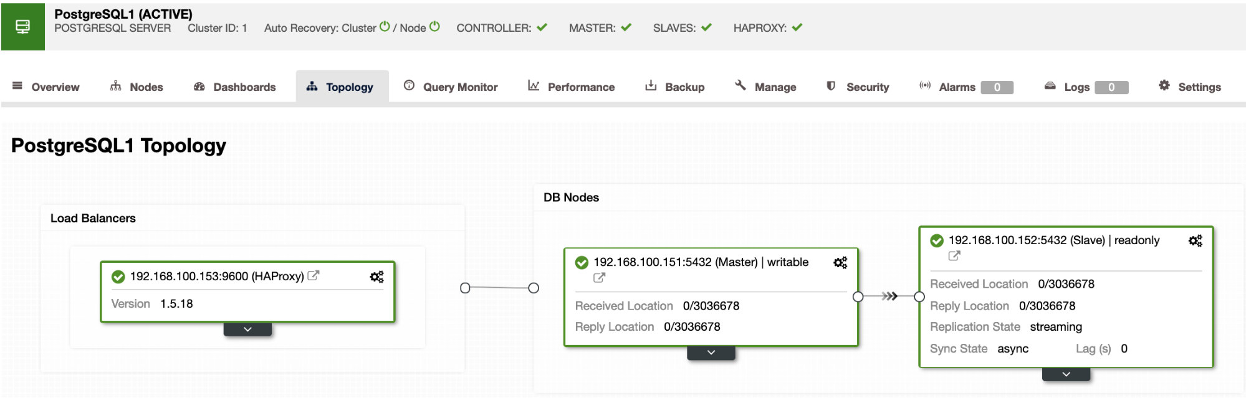Screen dimensions: 1246x398
Task: Open external link for HAProxy node
Action: coord(314,275)
